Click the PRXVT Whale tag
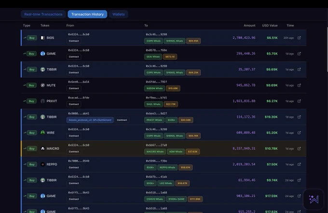The height and width of the screenshot is (213, 328). [154, 120]
